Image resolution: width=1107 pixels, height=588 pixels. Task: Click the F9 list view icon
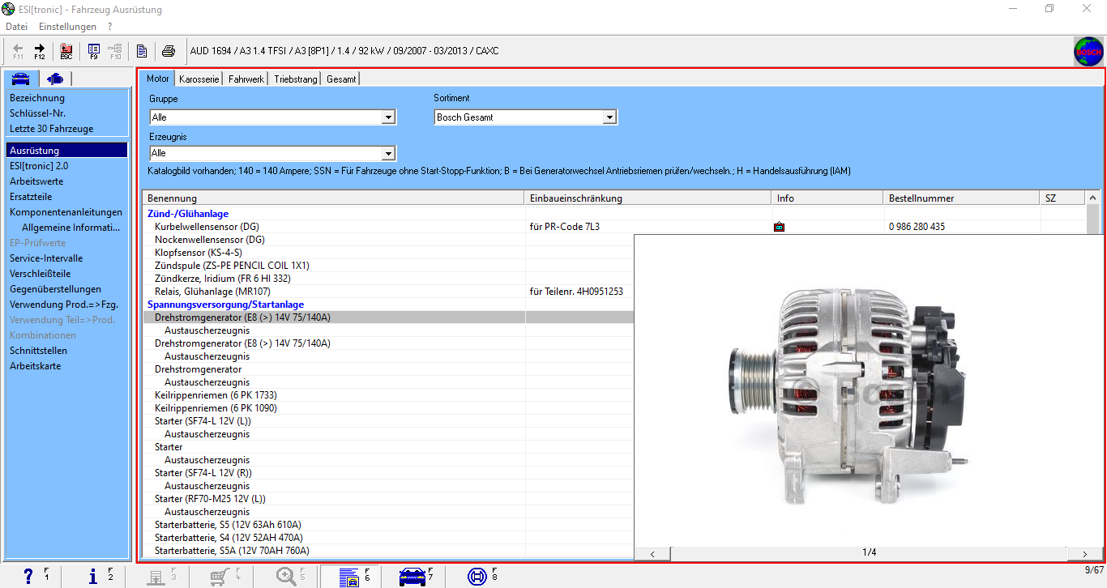pyautogui.click(x=94, y=51)
